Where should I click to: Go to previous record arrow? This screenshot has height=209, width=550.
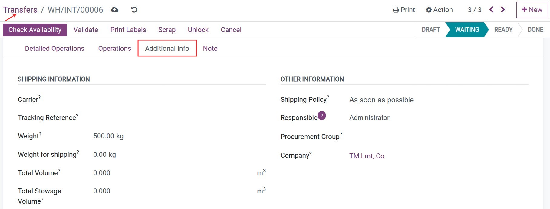492,10
